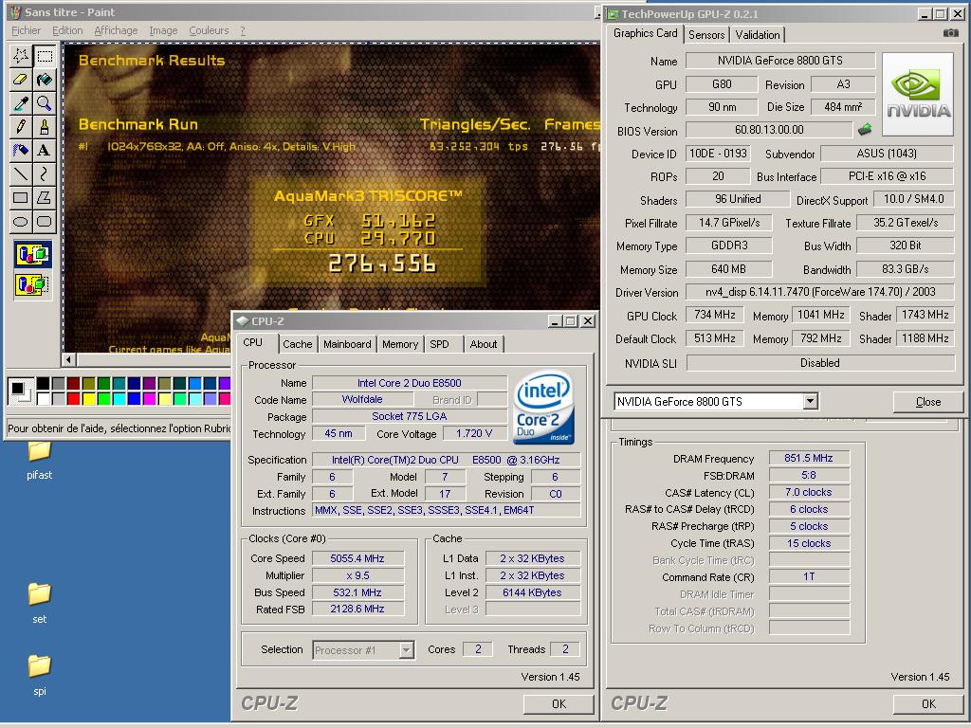Open the Affichage menu in Paint
This screenshot has height=728, width=971.
coord(116,30)
